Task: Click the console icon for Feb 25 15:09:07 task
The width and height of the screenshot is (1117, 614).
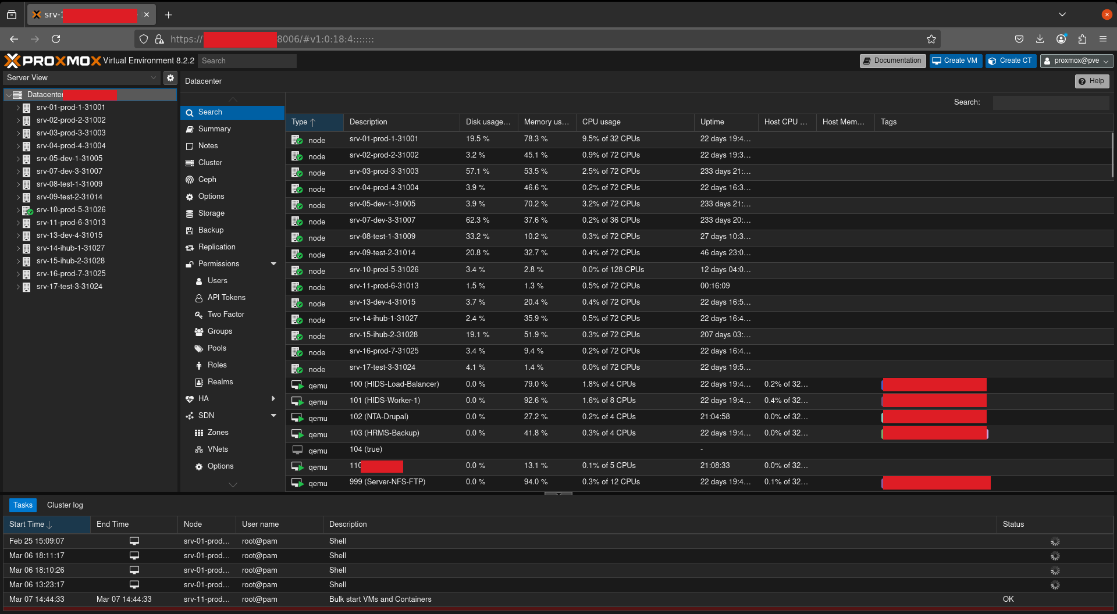Action: [x=134, y=541]
